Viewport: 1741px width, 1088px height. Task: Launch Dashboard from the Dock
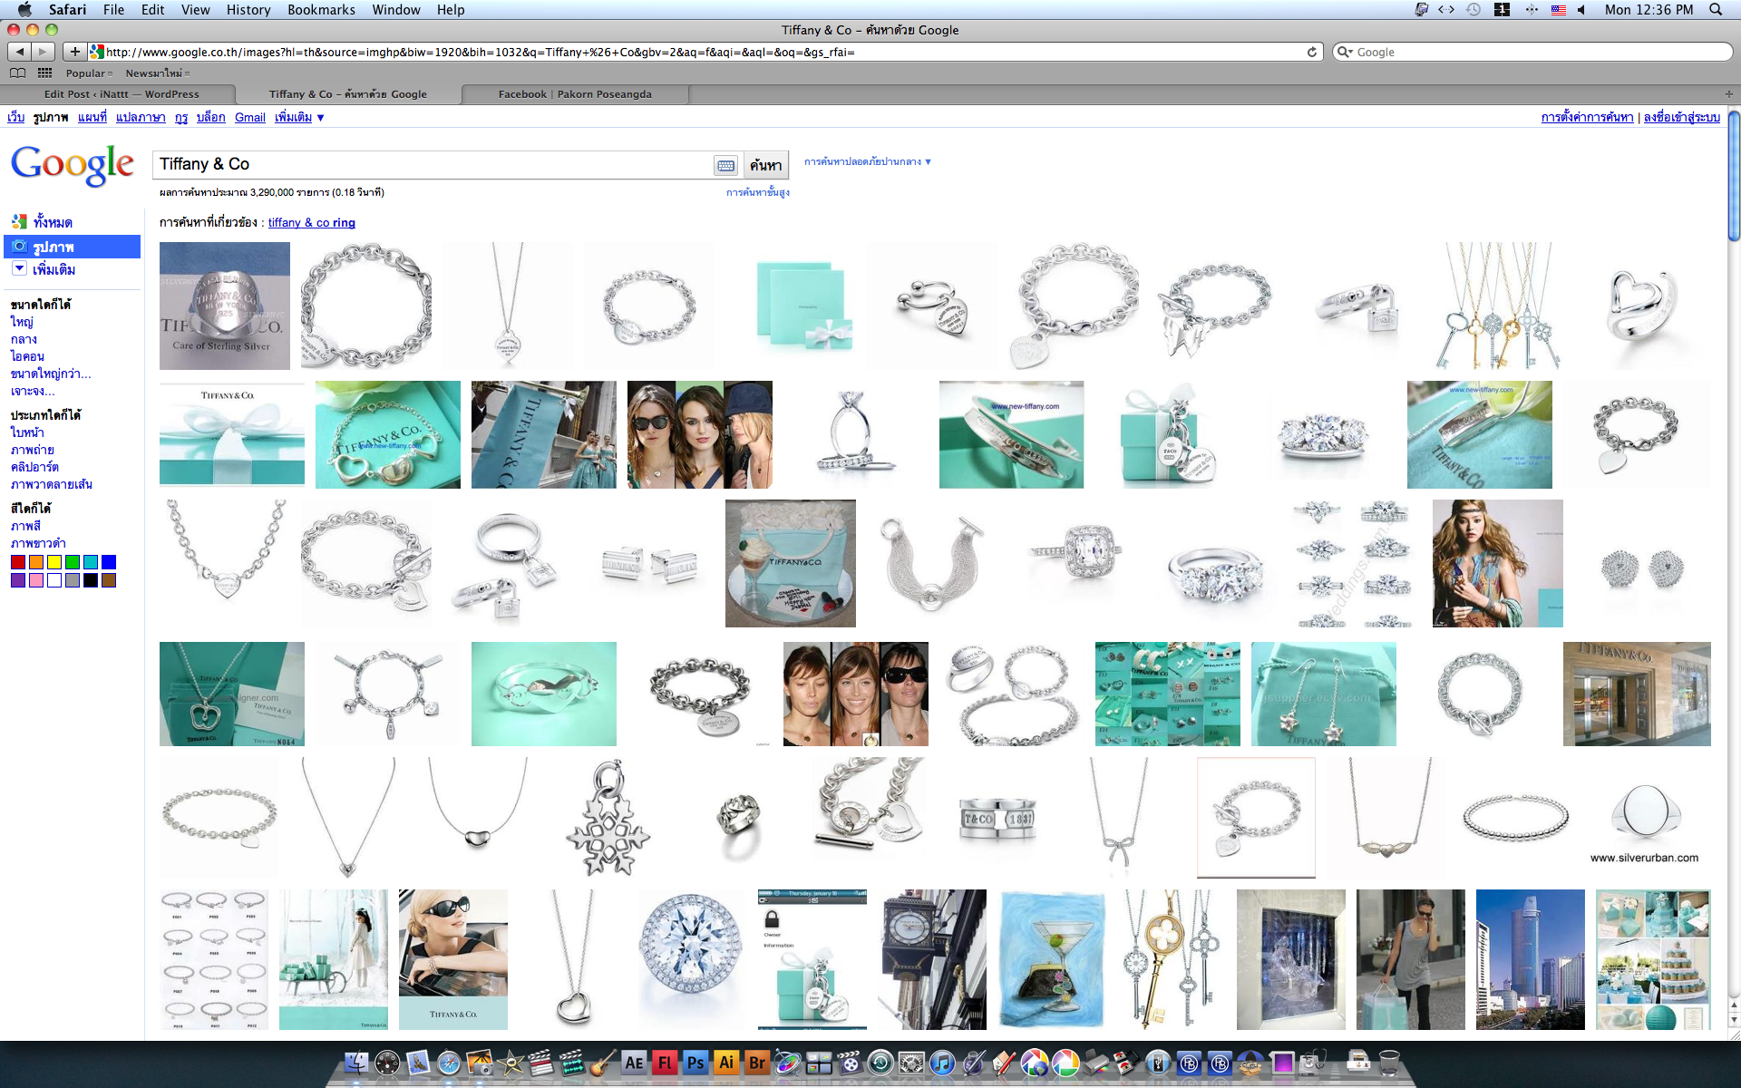click(x=387, y=1063)
